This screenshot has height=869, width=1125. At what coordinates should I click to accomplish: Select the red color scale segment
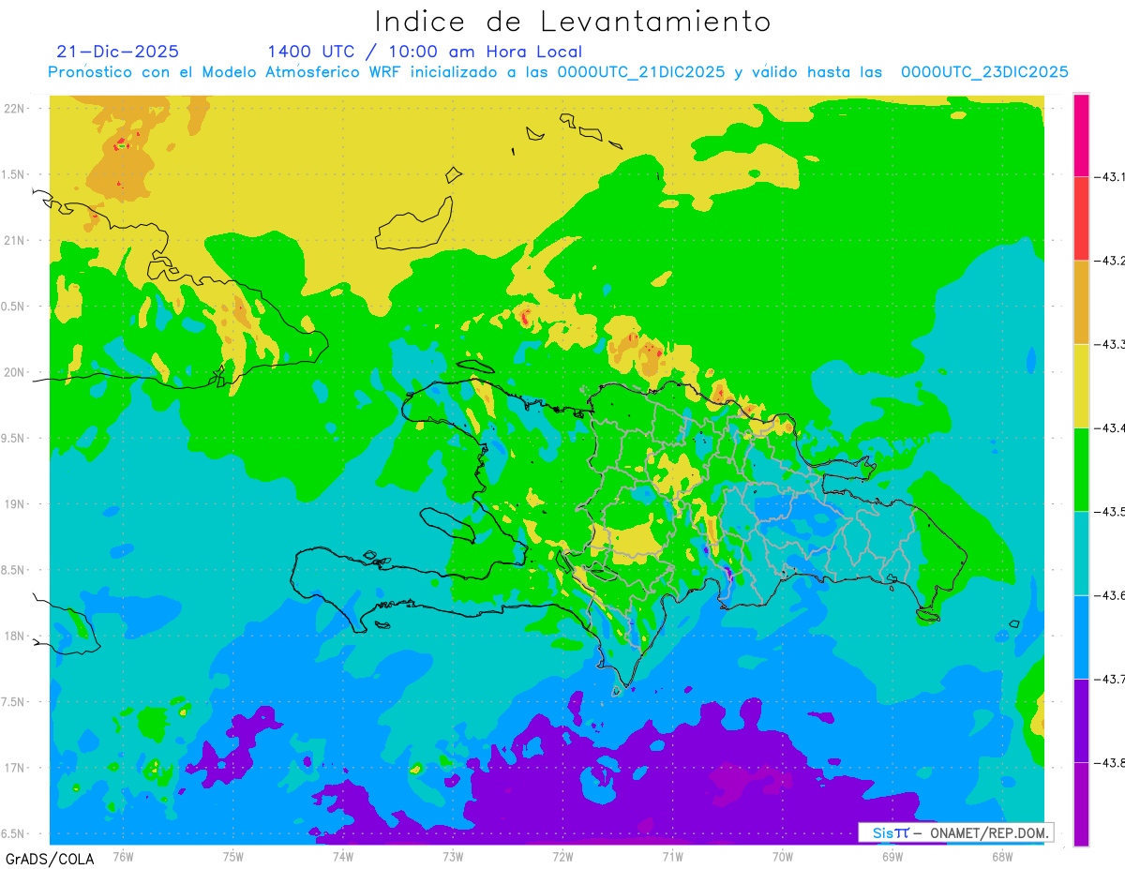(1081, 218)
